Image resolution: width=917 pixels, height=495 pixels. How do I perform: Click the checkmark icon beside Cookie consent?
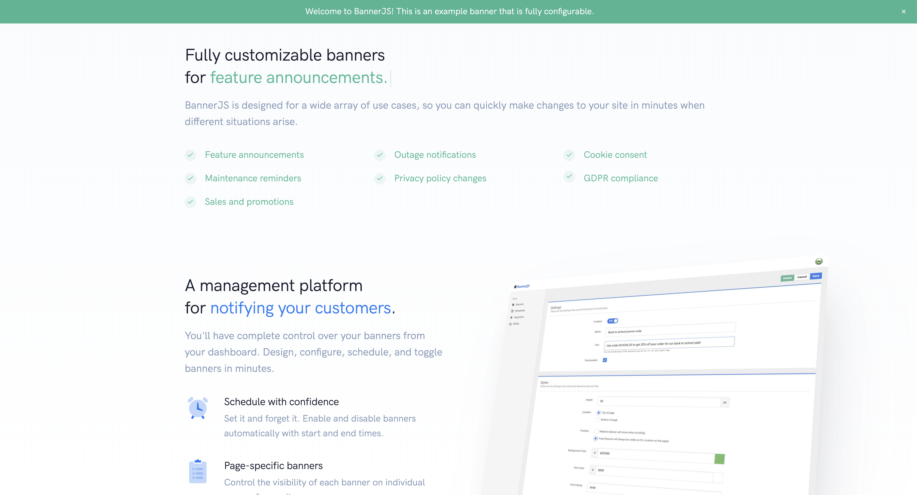[569, 155]
